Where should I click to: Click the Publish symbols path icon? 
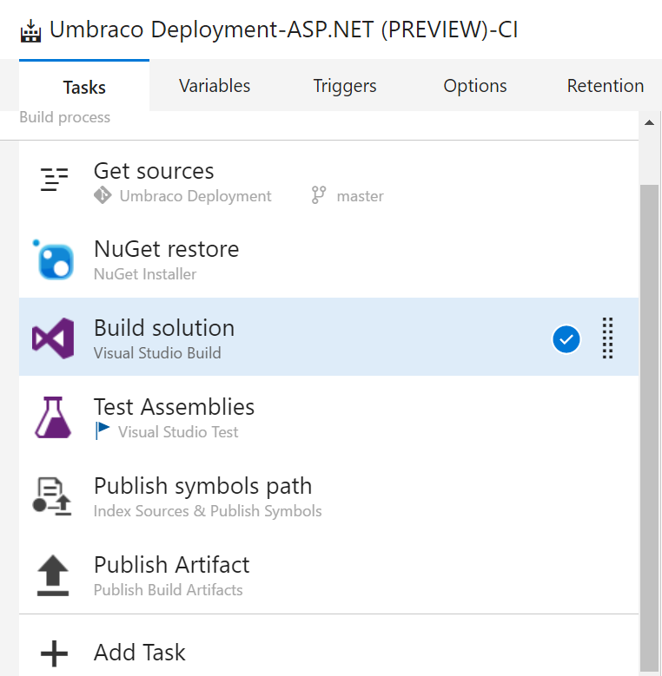coord(54,496)
